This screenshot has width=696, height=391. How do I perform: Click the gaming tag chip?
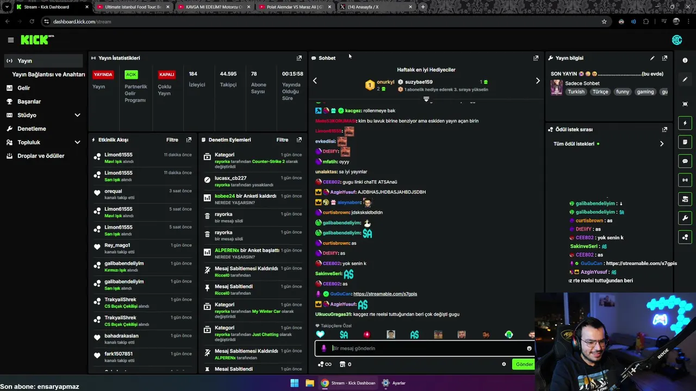[645, 92]
